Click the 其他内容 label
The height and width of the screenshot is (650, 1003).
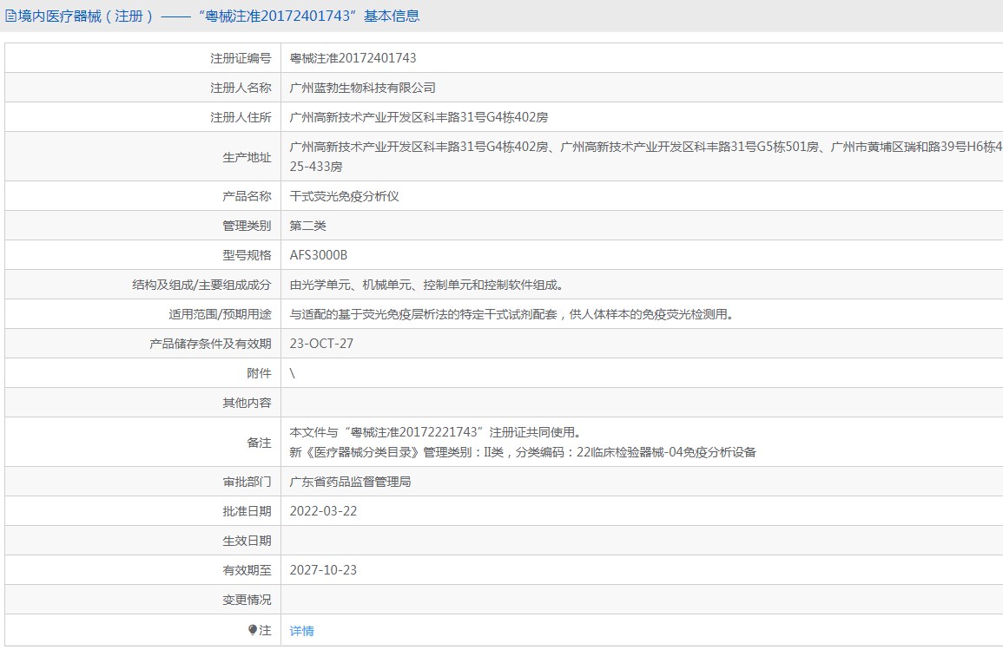[x=247, y=403]
